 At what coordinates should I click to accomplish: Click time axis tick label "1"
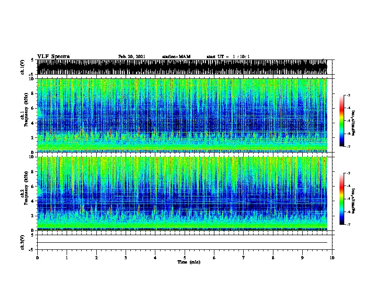click(x=67, y=258)
